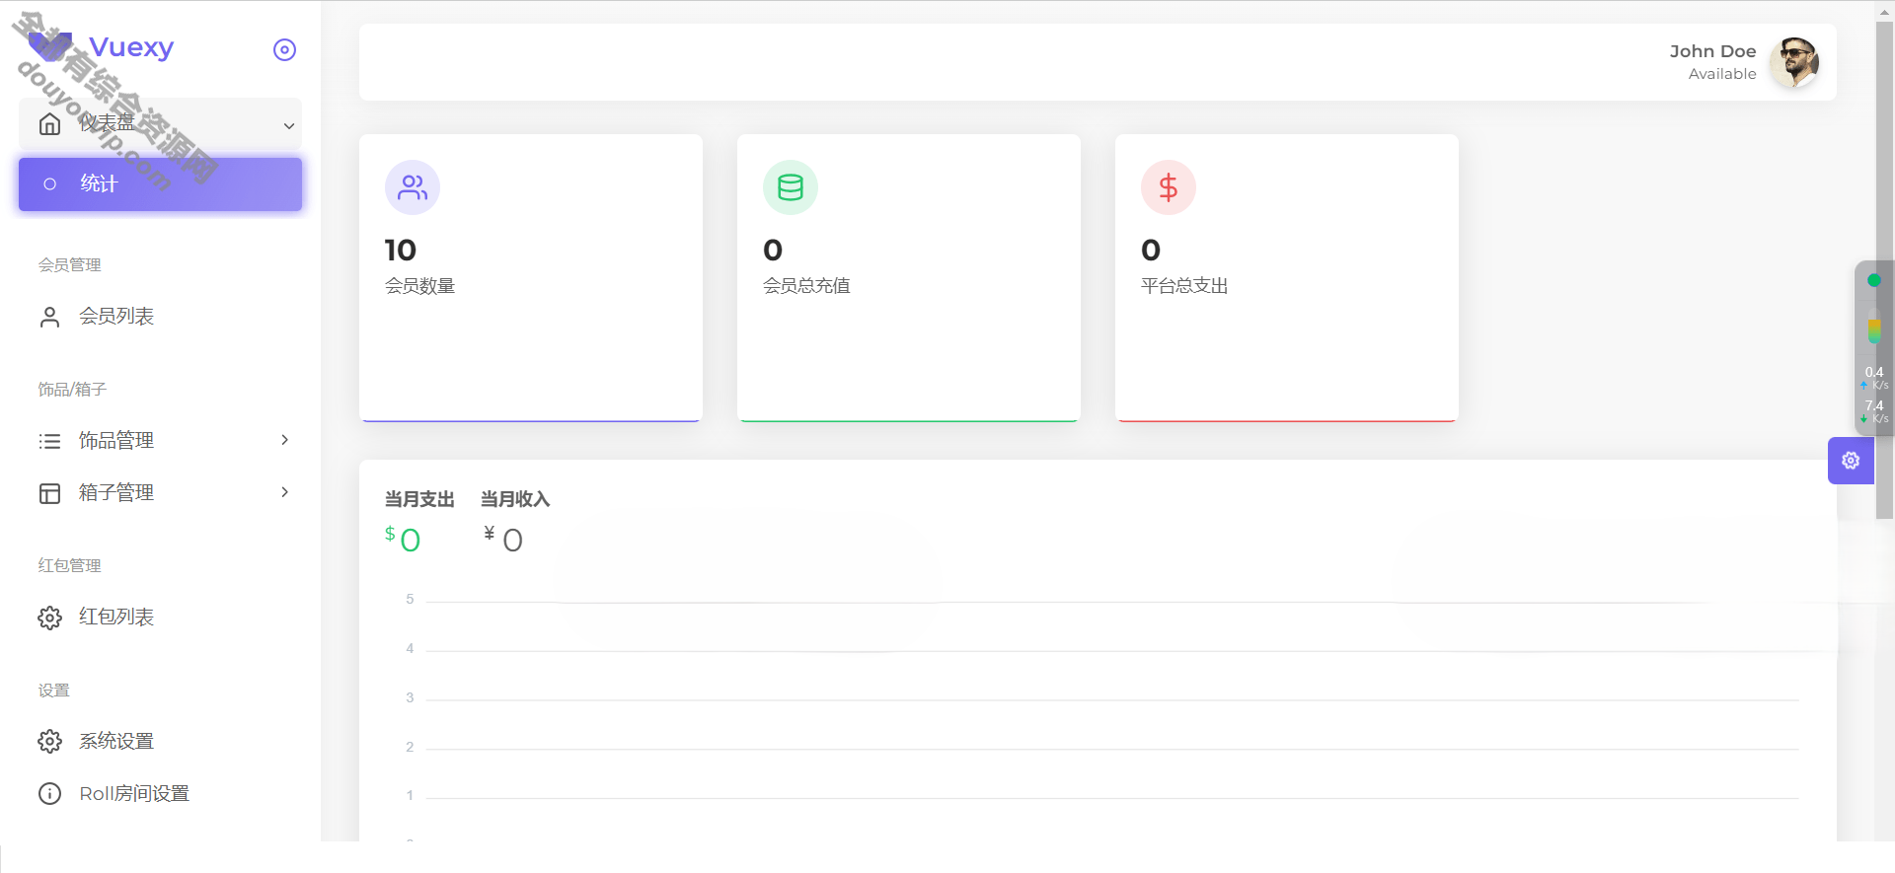Open the purple customizer gear button
Screen dimensions: 1895x873
(1851, 461)
